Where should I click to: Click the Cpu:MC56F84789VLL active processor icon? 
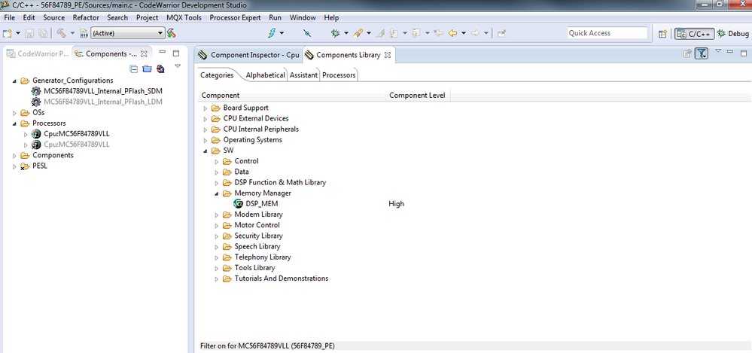click(x=36, y=134)
